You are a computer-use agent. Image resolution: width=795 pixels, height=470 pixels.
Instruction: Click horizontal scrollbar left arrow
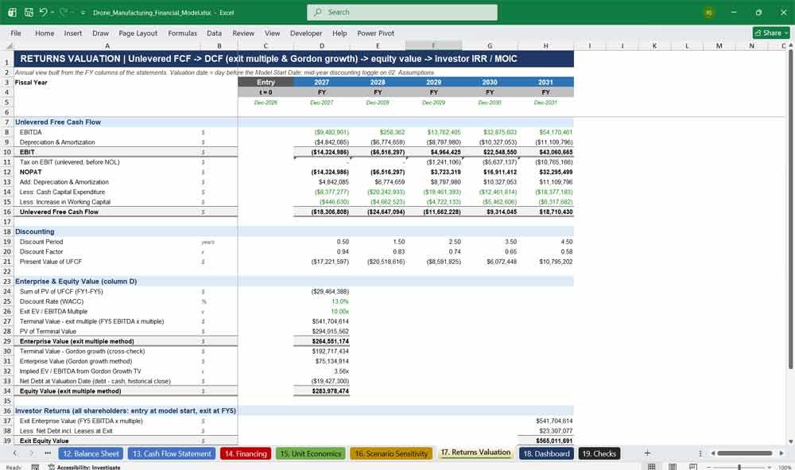712,453
